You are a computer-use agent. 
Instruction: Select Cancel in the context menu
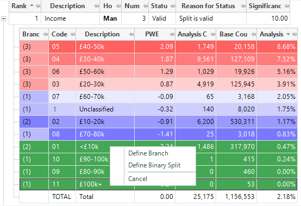137,179
